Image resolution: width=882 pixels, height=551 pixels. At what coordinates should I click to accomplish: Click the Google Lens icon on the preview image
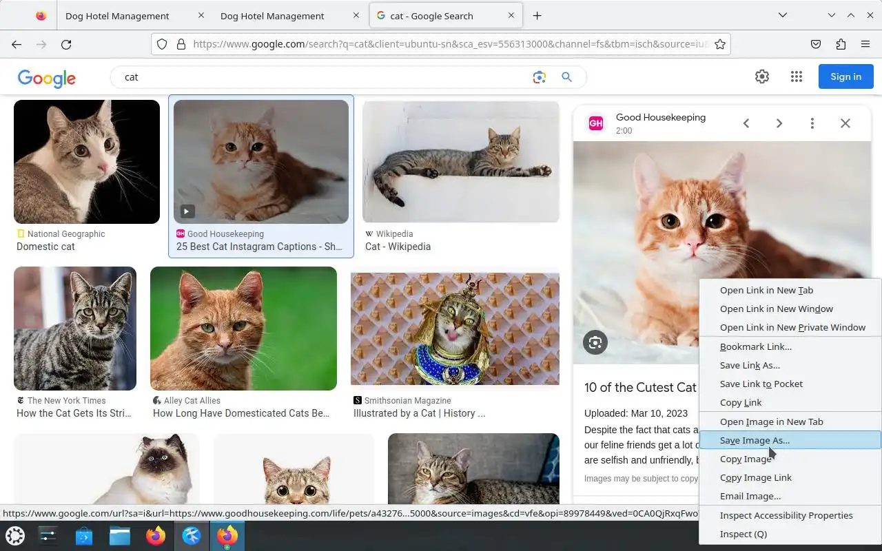point(595,342)
